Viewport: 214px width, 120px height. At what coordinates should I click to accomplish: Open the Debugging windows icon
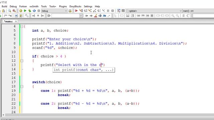[119, 11]
